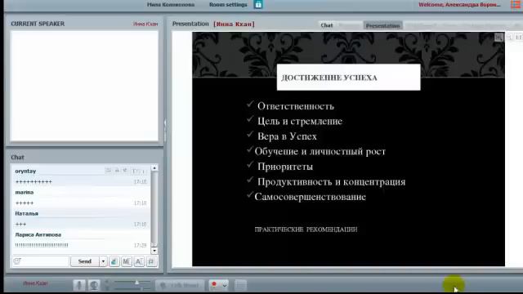
Task: Click the Вера в Успех bullet
Action: (x=287, y=136)
